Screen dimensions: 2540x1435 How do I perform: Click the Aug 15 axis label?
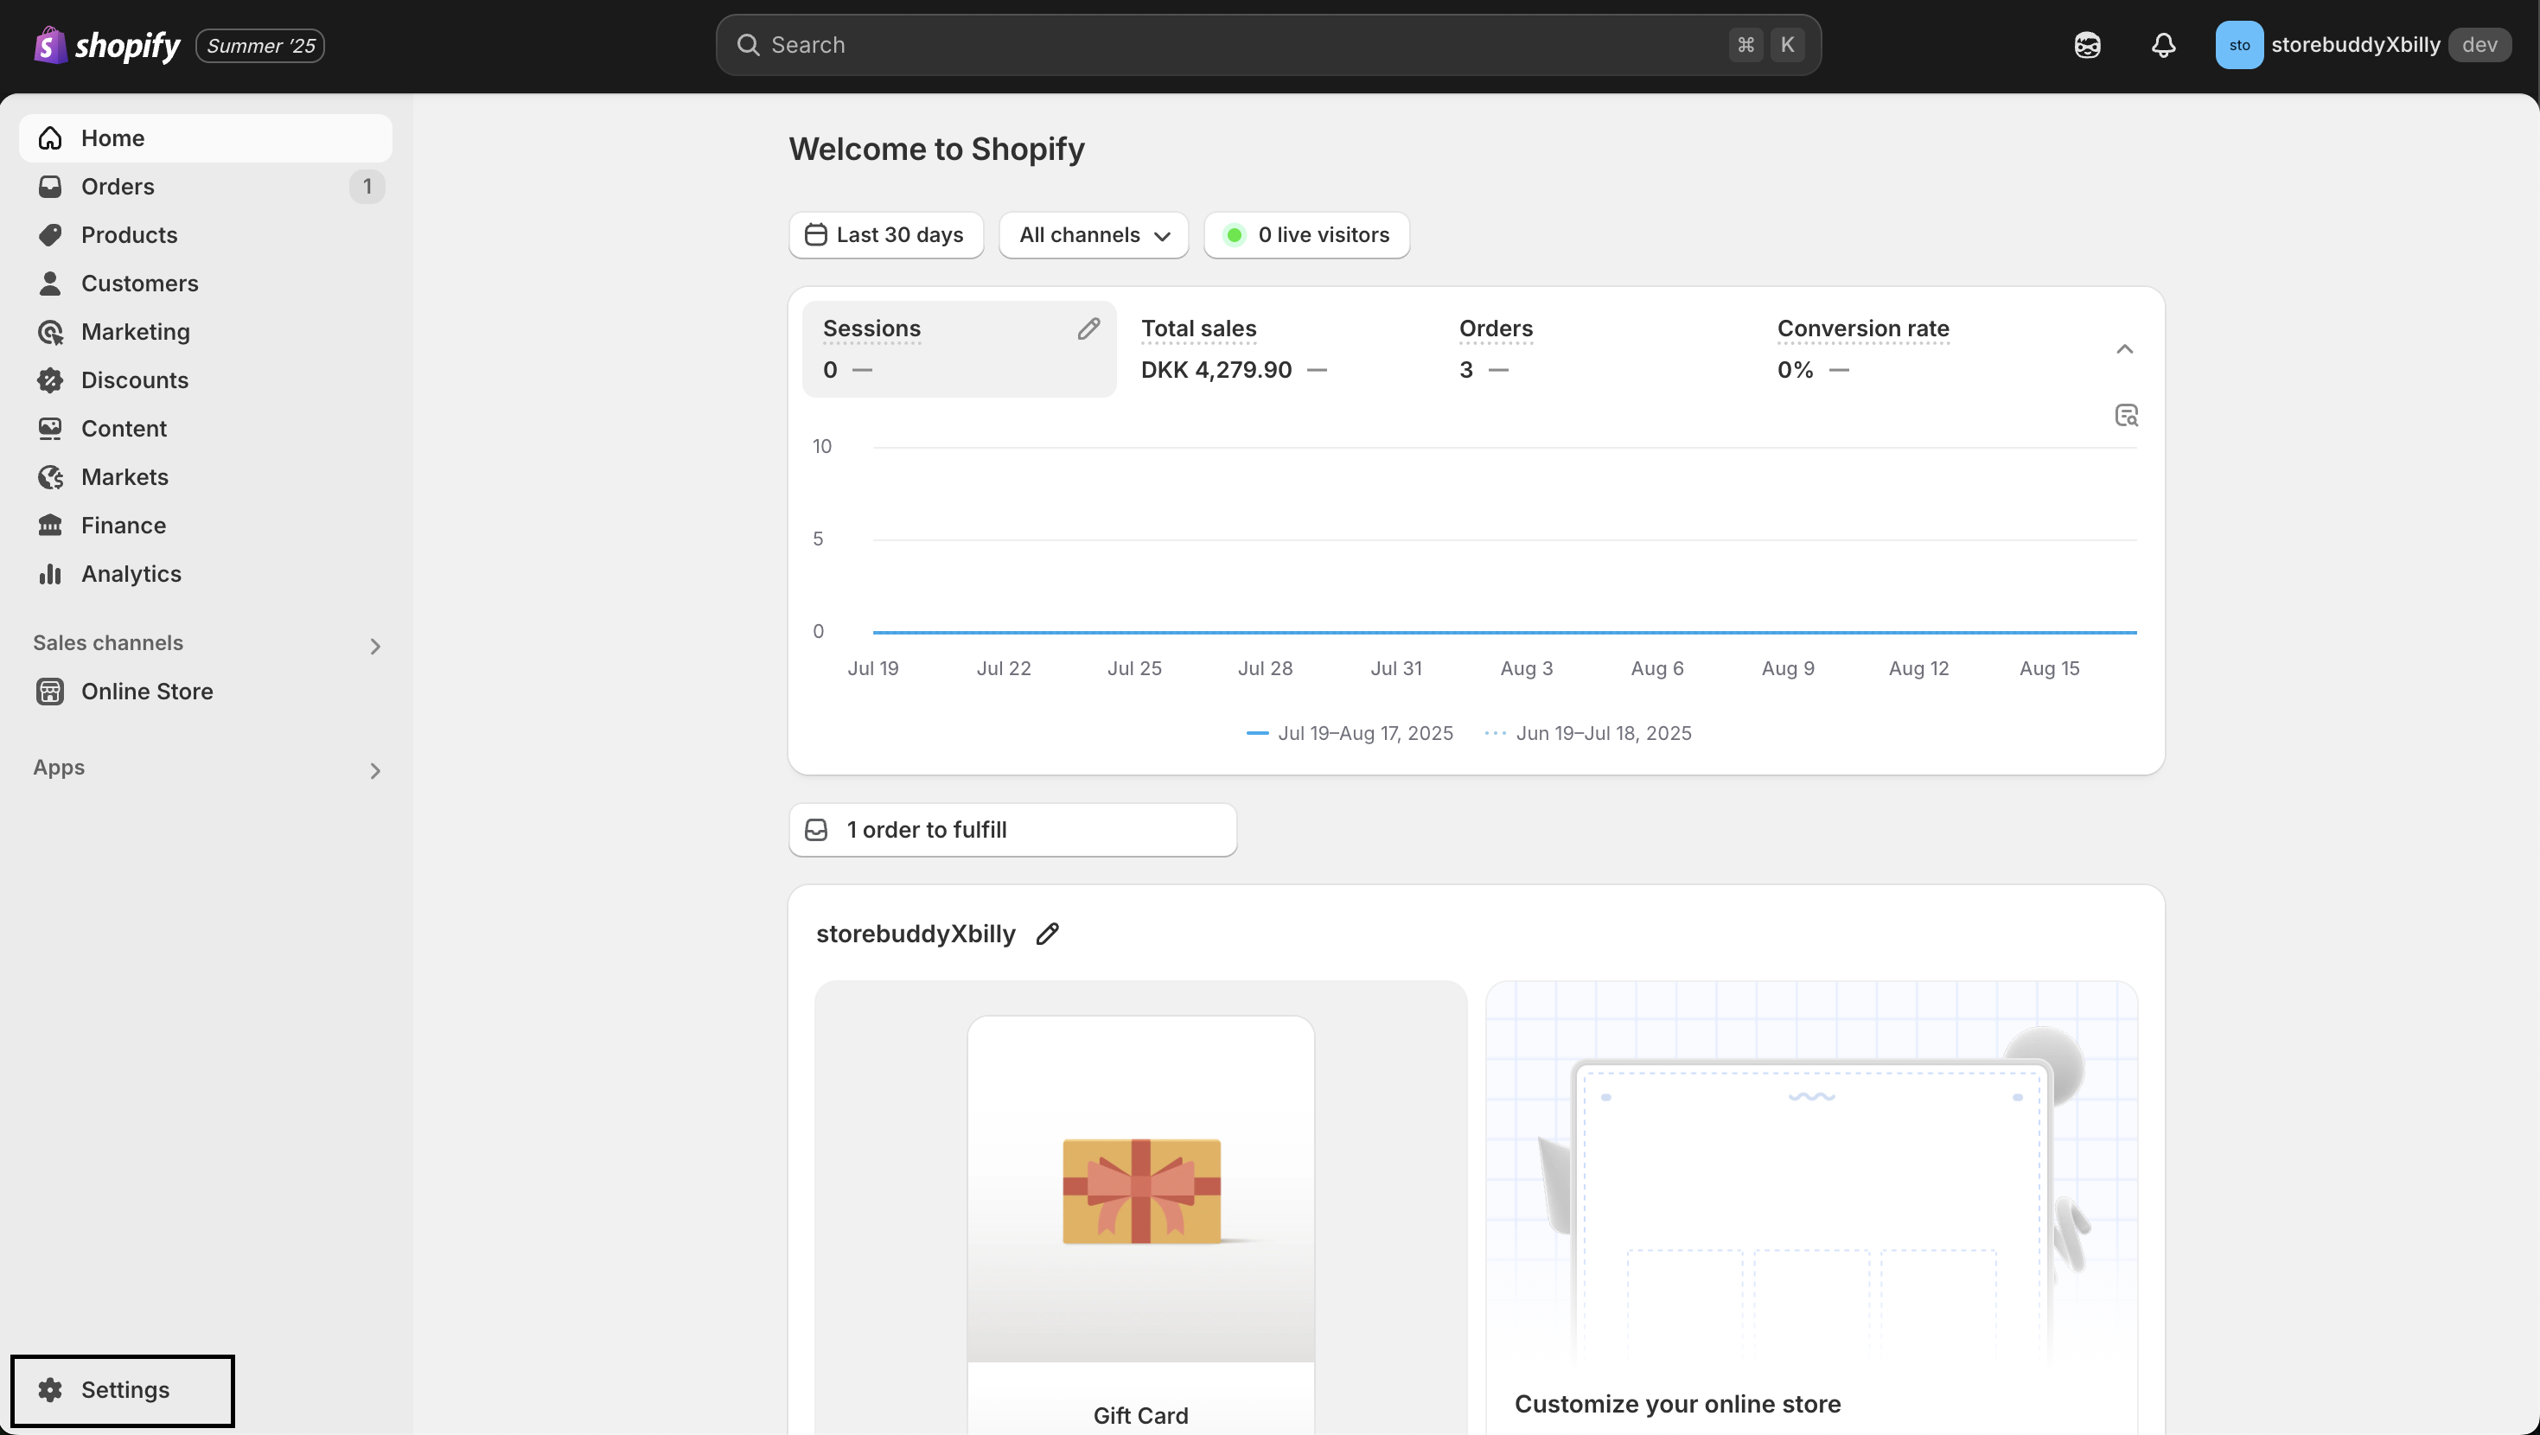click(x=2049, y=667)
